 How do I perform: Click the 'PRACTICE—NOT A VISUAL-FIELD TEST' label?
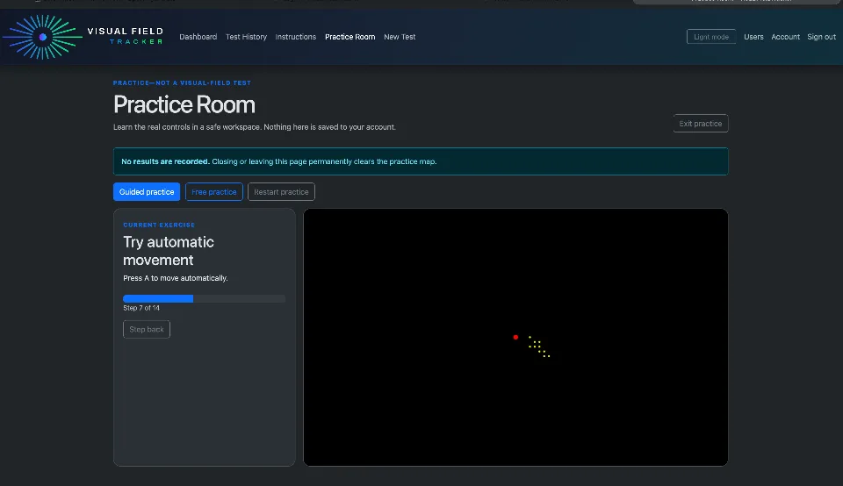(182, 83)
